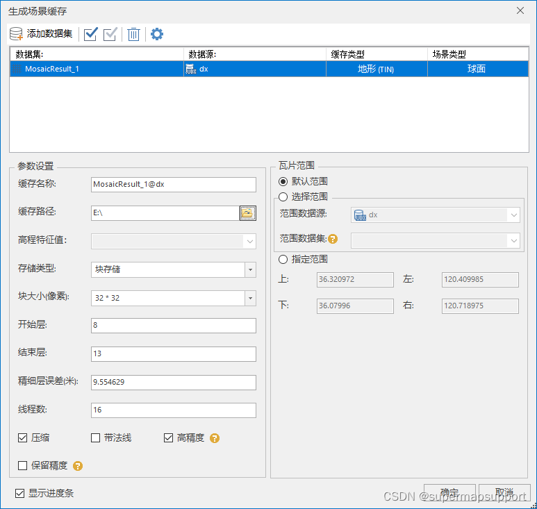Click the 数据源 column header
Screen dimensions: 537x509
[x=255, y=54]
